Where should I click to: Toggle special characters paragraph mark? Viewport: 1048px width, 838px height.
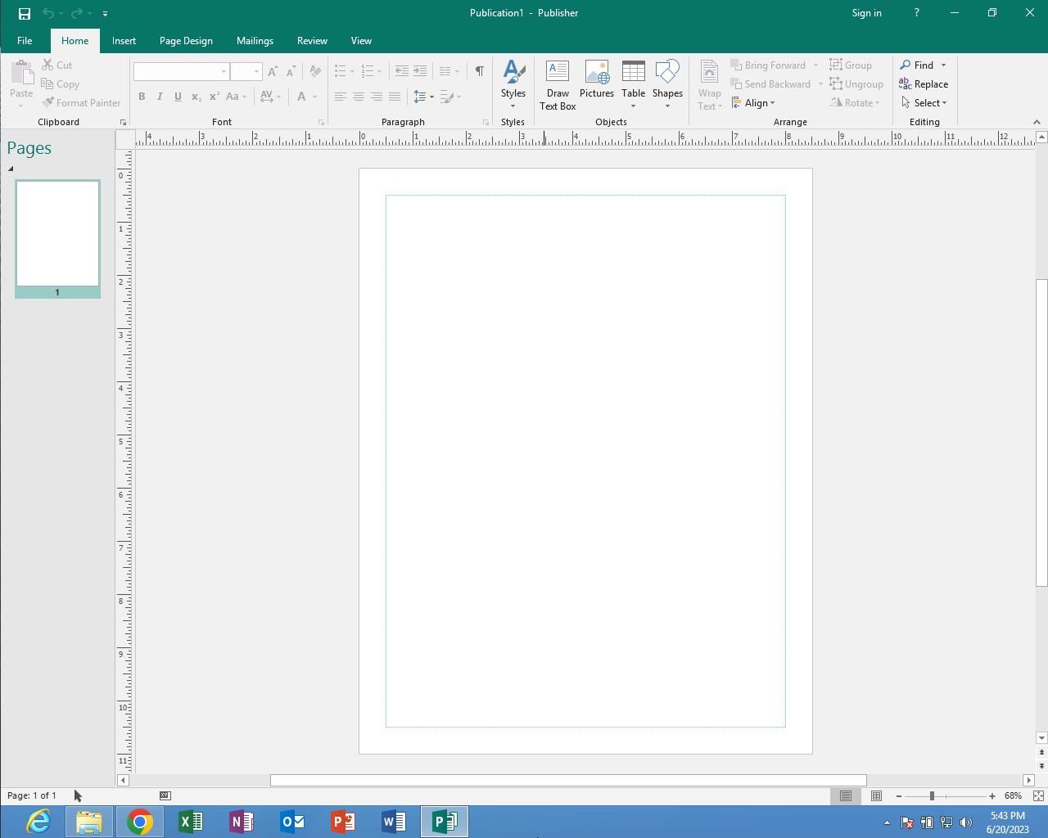479,71
